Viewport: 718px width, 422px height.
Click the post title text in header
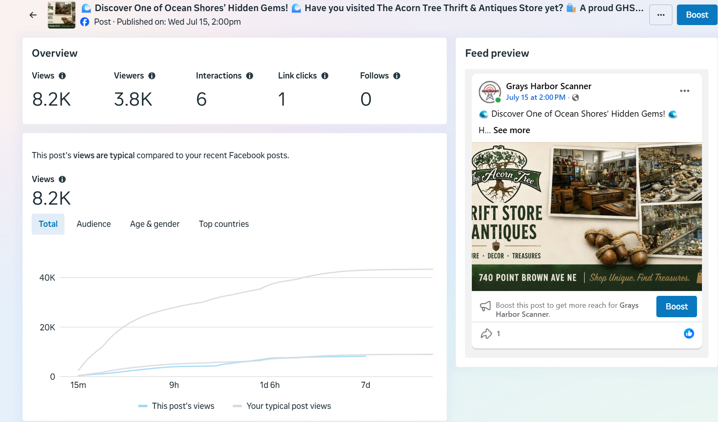click(362, 8)
